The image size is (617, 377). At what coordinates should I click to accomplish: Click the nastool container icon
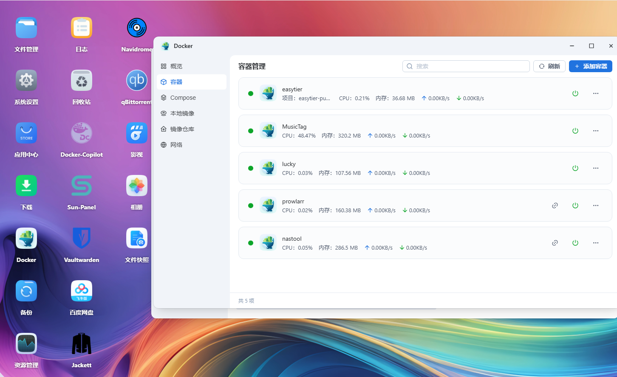pos(268,243)
